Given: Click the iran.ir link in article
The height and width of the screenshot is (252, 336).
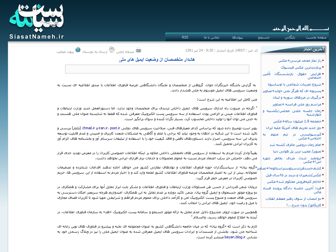Looking at the screenshot, I should click(103, 128).
